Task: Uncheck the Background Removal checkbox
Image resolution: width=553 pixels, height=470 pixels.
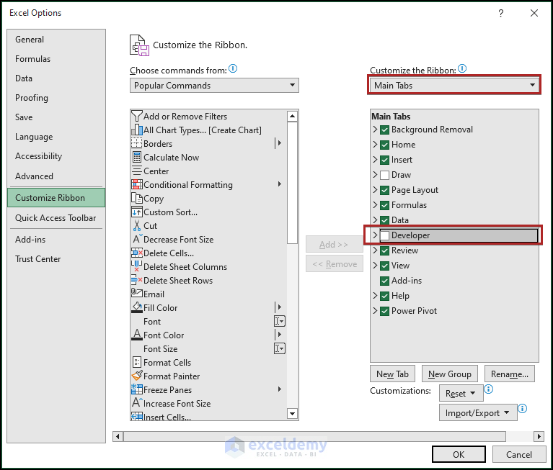Action: (x=384, y=130)
